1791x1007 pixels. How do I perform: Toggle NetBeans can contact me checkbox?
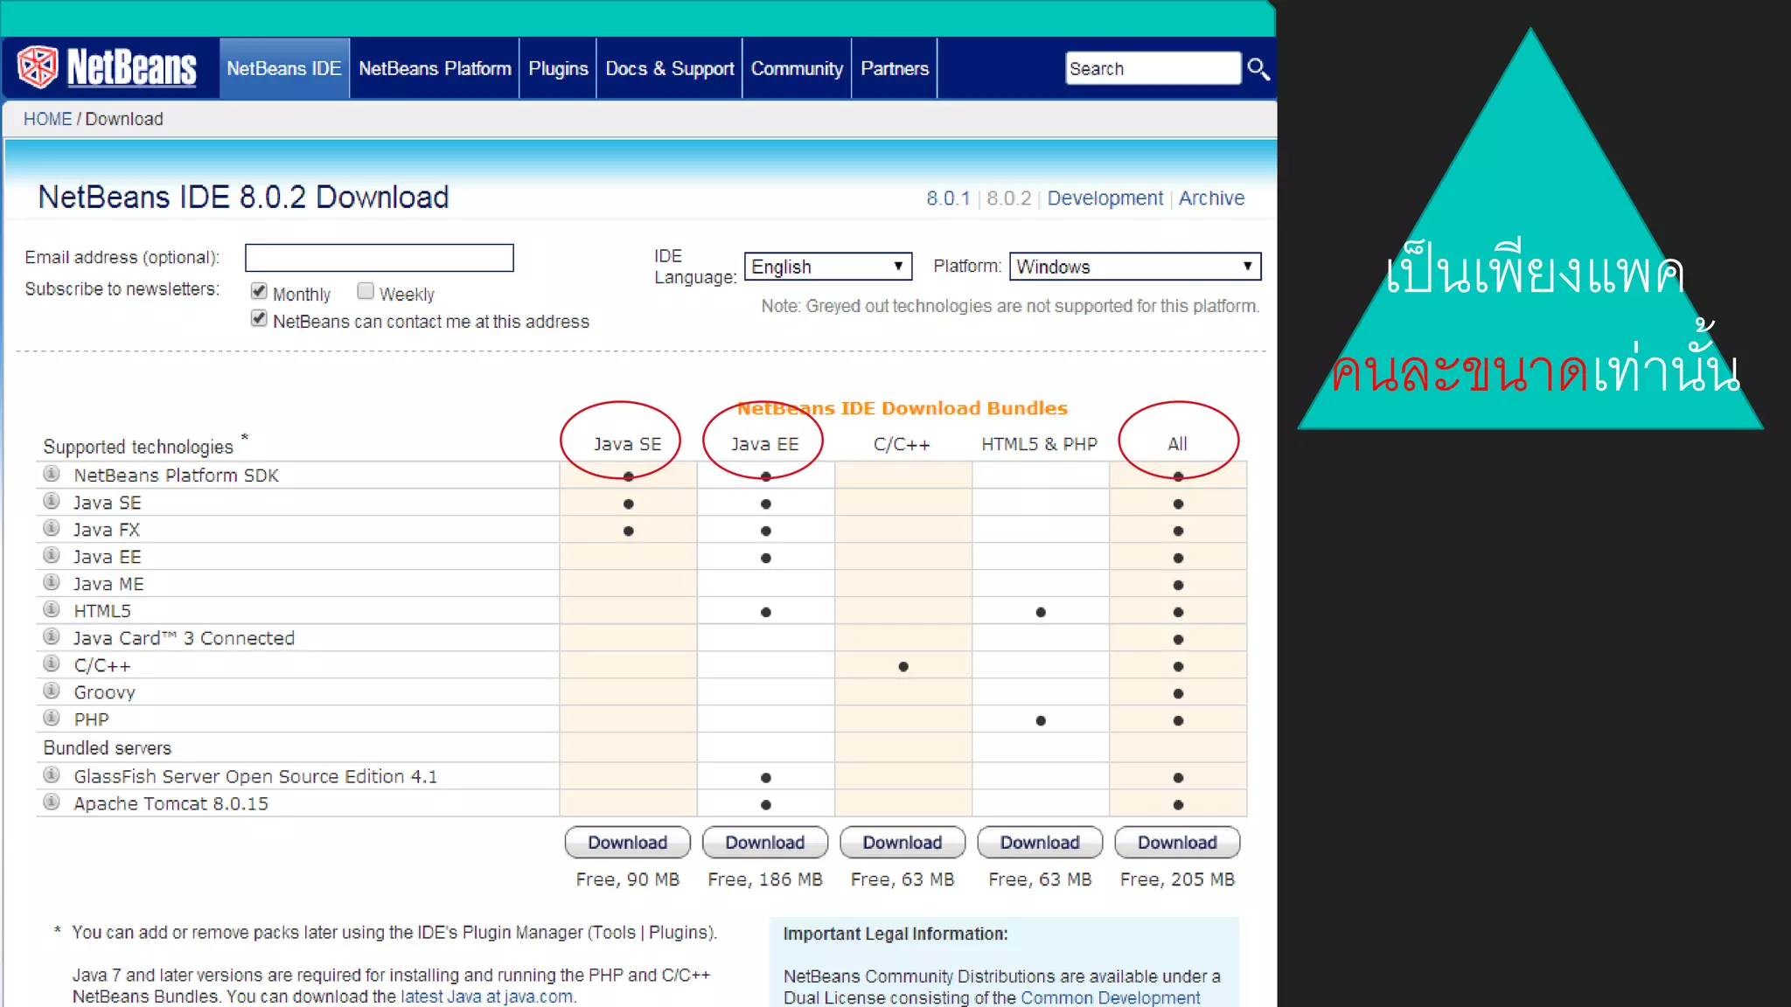259,318
